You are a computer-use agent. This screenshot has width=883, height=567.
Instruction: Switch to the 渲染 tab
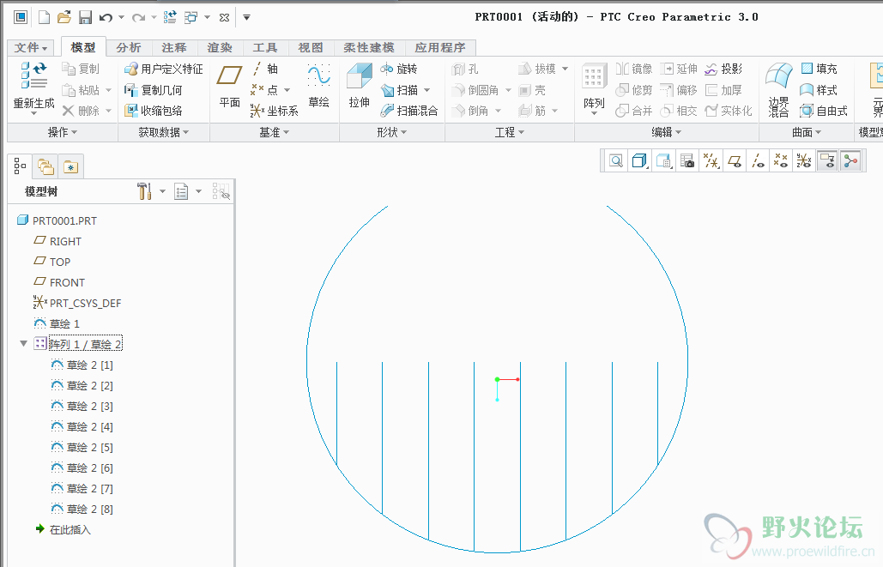pyautogui.click(x=220, y=48)
